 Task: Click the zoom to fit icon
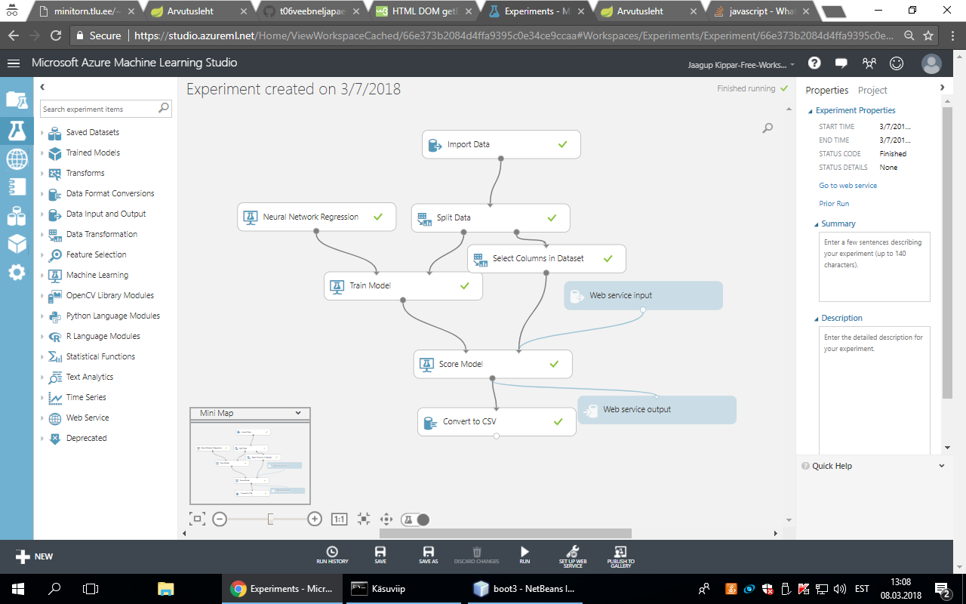coord(197,519)
